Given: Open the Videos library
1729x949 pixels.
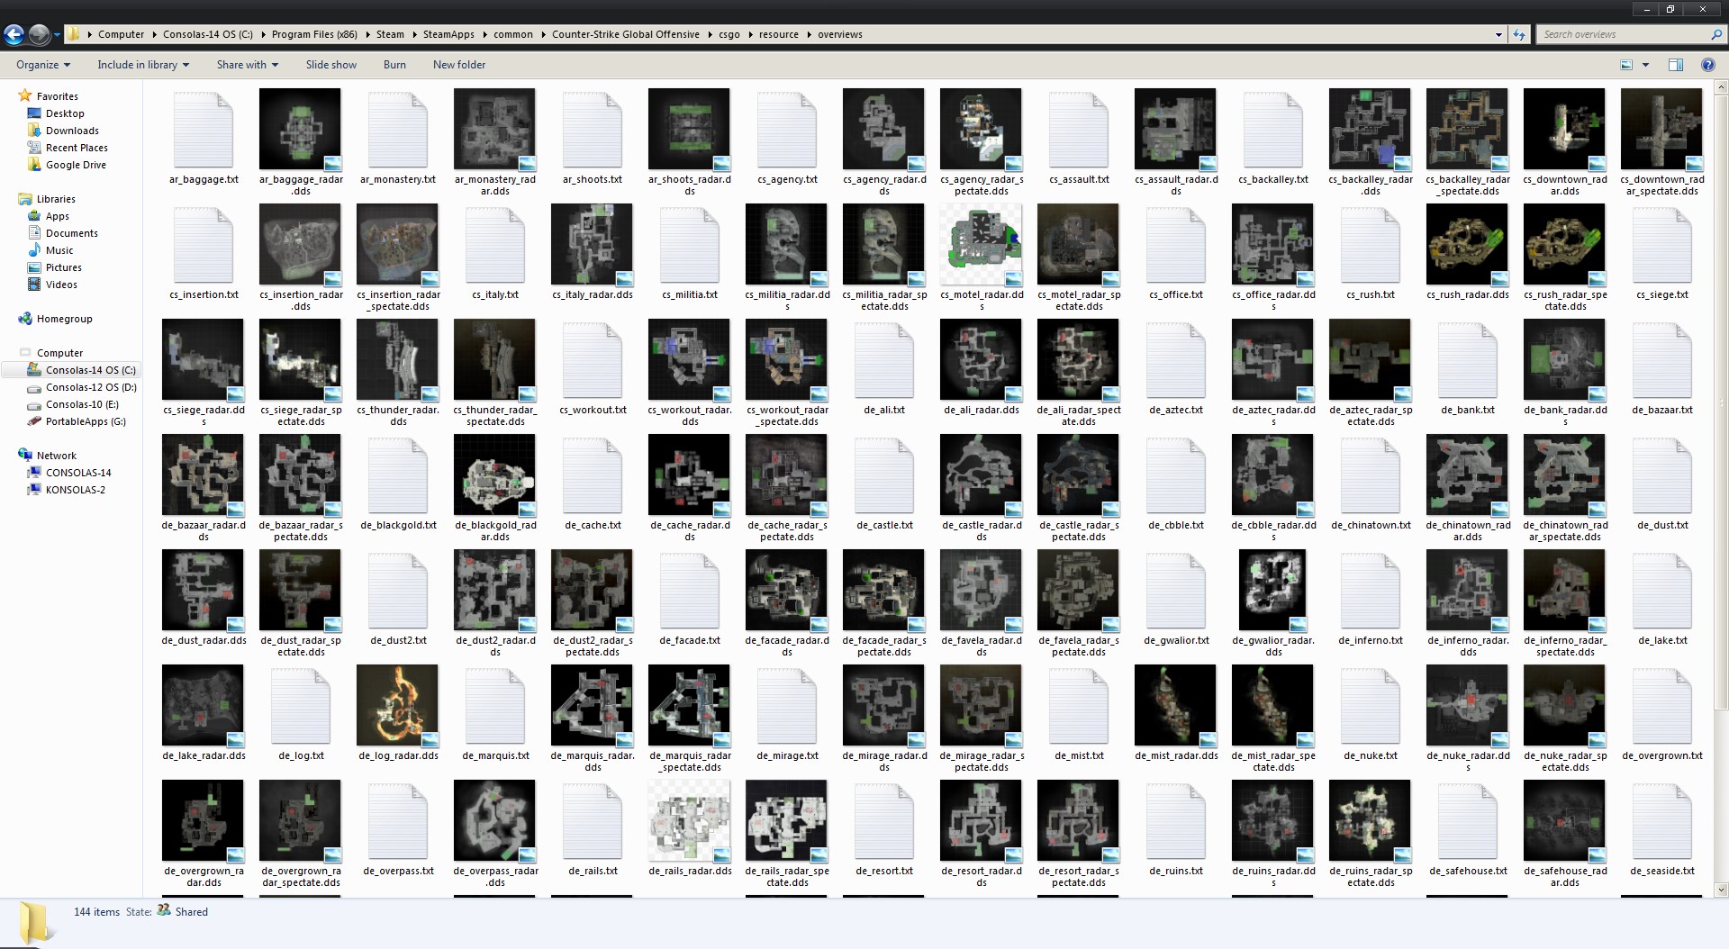Looking at the screenshot, I should (61, 285).
